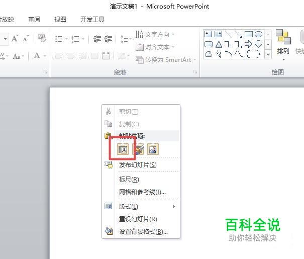Select the Right Brace shape
304x259 pixels.
(x=258, y=54)
